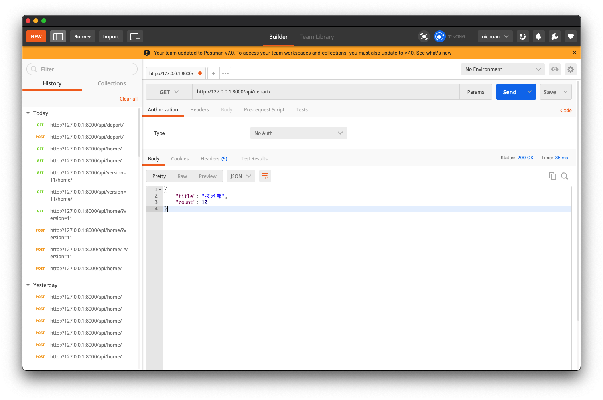Viewport: 603px width, 400px height.
Task: Click the filter search magnifier icon
Action: click(x=34, y=69)
